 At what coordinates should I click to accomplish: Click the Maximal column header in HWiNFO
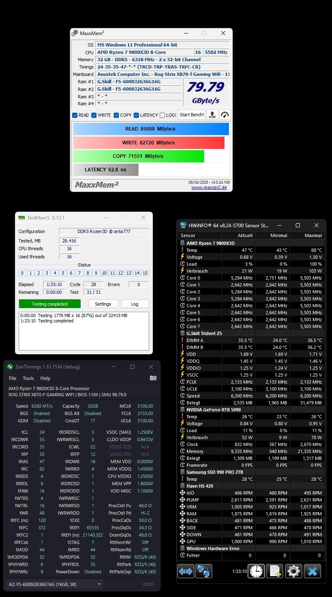tap(308, 235)
